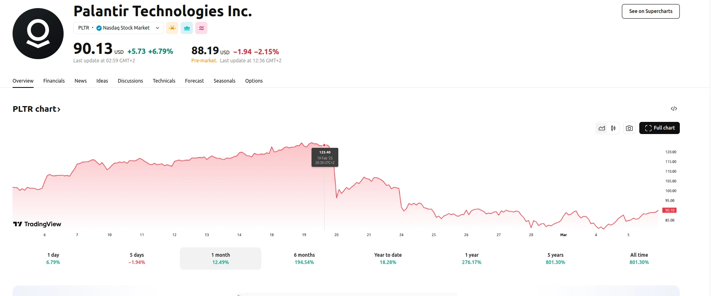Screen dimensions: 711x296
Task: Click the TradingView logo on the chart
Action: pyautogui.click(x=37, y=224)
